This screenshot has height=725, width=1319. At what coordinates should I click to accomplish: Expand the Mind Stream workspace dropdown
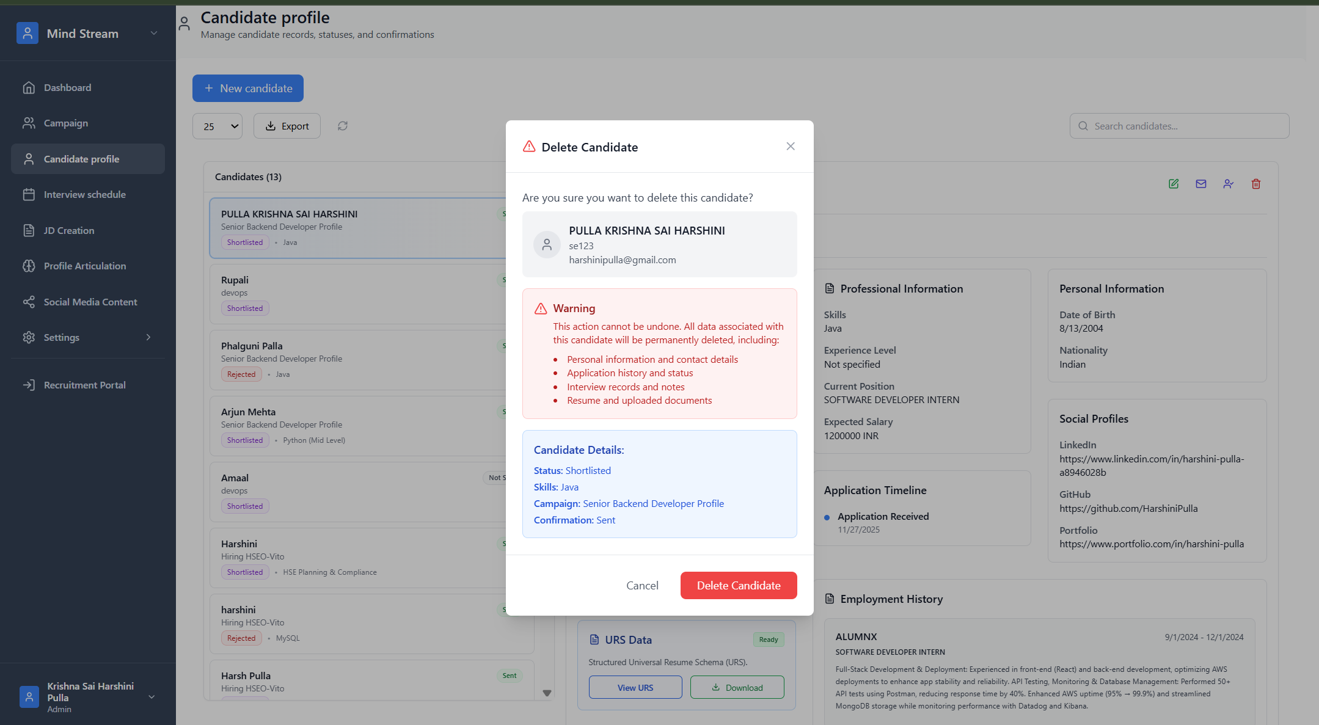click(154, 34)
